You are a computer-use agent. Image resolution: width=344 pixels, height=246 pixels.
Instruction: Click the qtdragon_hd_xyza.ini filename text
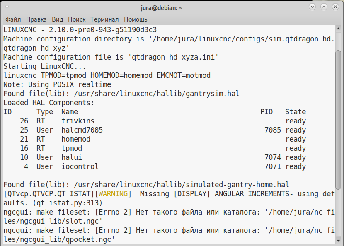coord(173,57)
